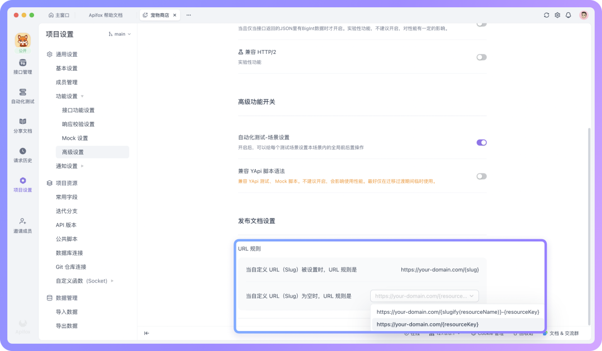Screen dimensions: 602x351
Task: Click the 公开 badge under project avatar
Action: pyautogui.click(x=23, y=51)
